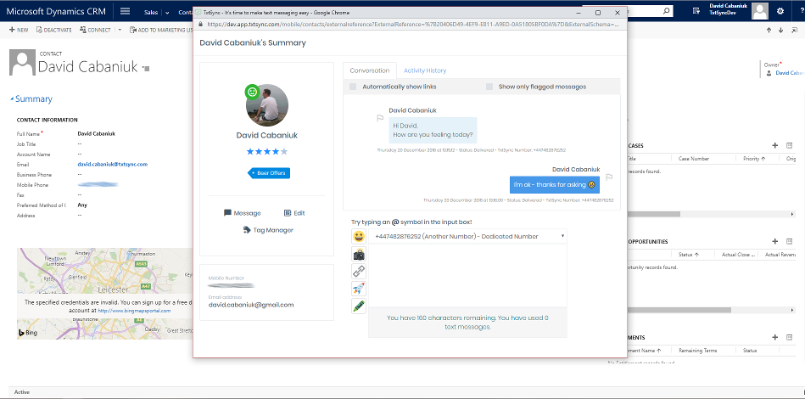The width and height of the screenshot is (805, 399).
Task: Click the camera attachment icon
Action: pyautogui.click(x=359, y=254)
